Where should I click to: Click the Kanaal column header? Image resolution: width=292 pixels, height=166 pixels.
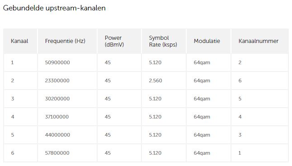[x=19, y=41]
